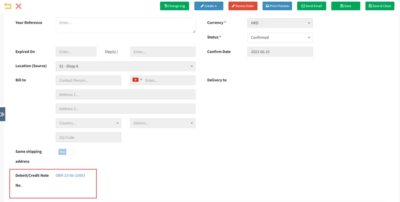The height and width of the screenshot is (202, 400).
Task: Open debit note link DBN-23-06-10003
Action: click(x=70, y=175)
